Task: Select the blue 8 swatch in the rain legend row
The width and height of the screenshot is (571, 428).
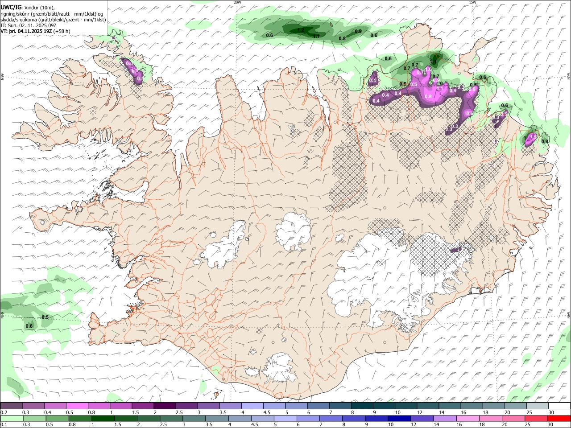Action: click(x=353, y=418)
